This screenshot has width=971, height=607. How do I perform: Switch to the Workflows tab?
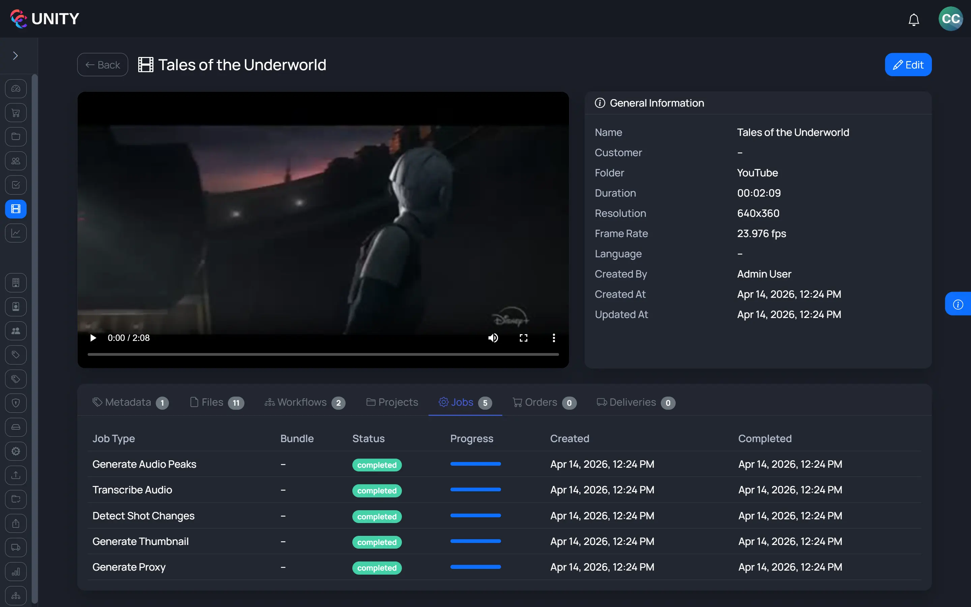[304, 402]
